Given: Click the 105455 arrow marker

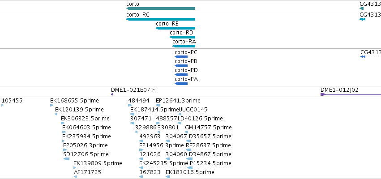Looking at the screenshot, I should (2, 105).
